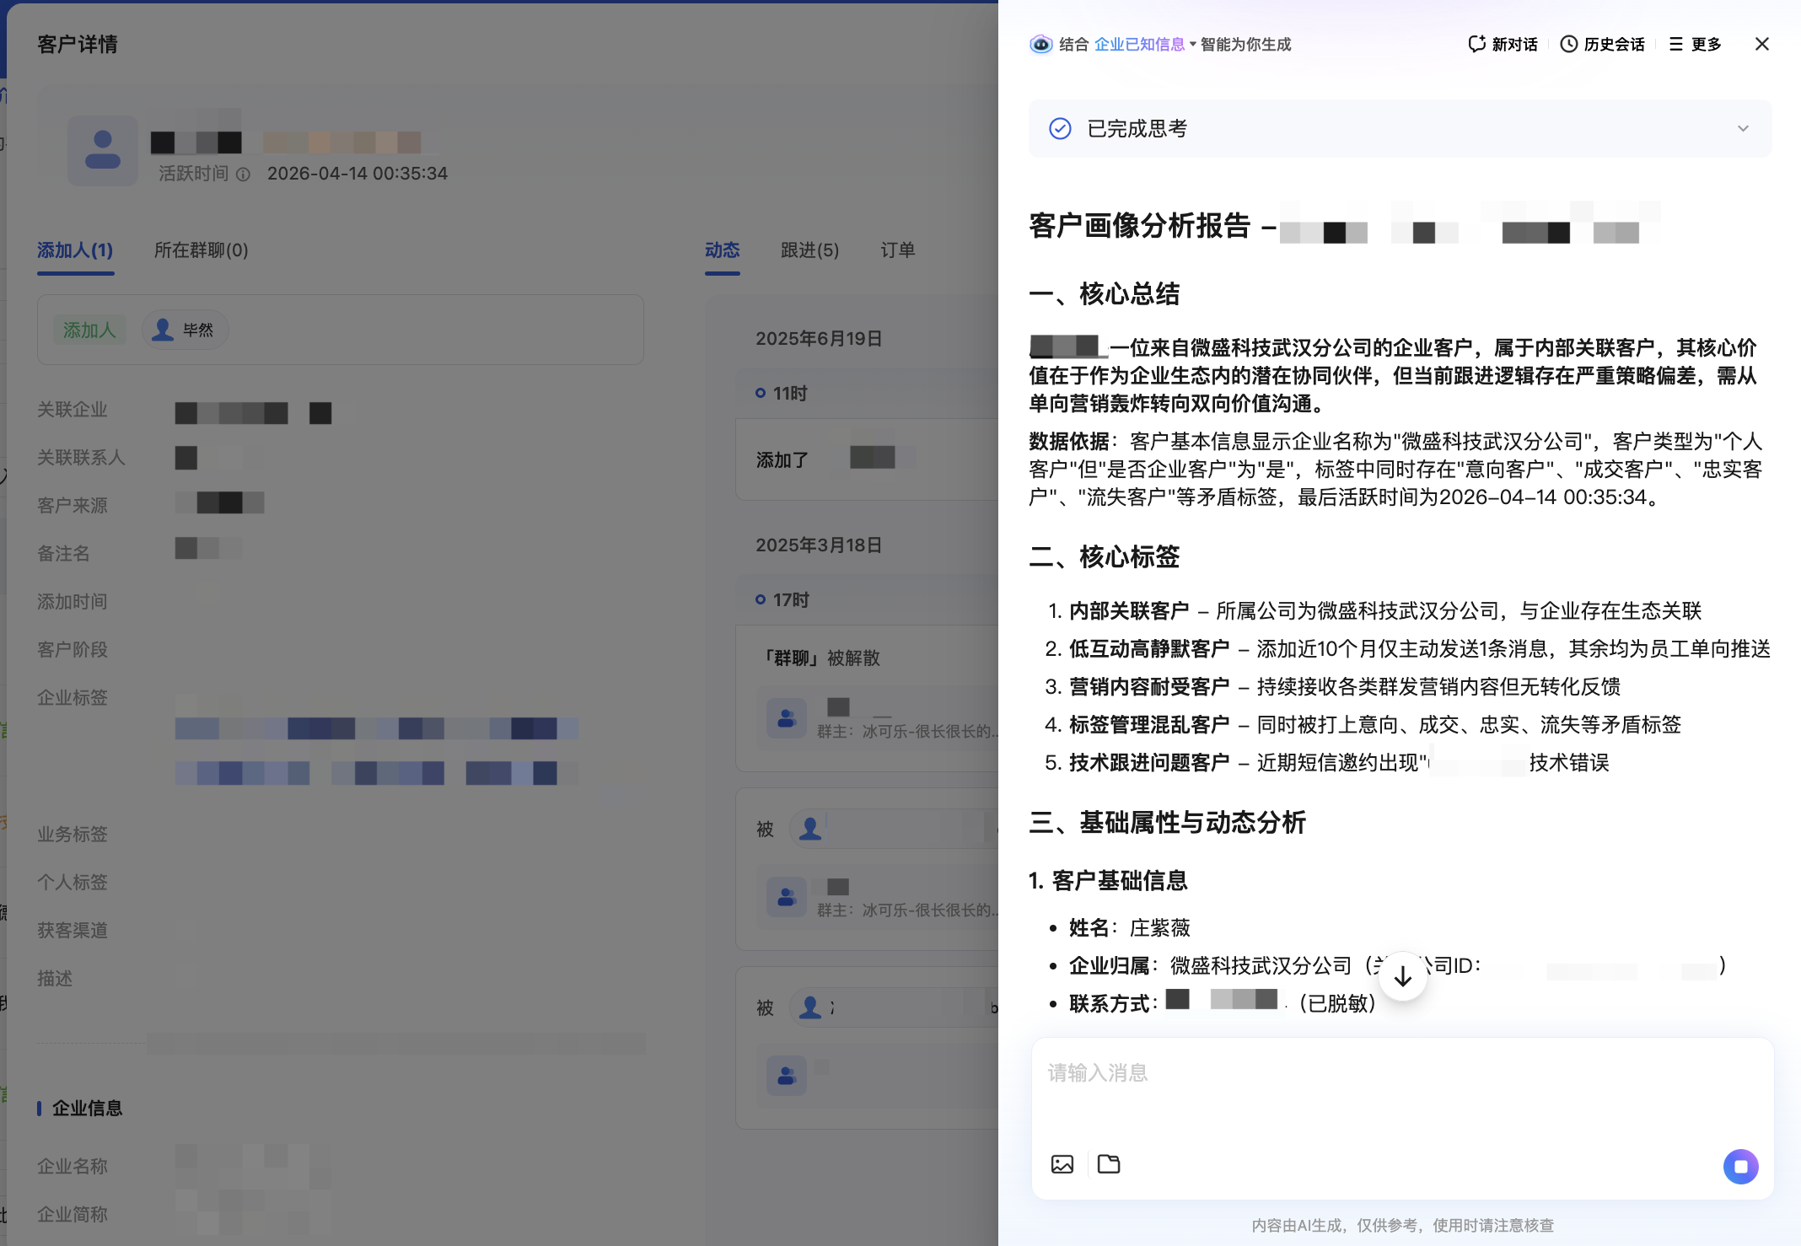
Task: Open 历史会话 conversation history
Action: point(1602,44)
